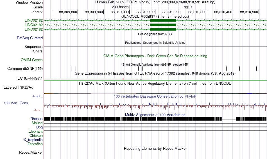Click the 88,309,800 coordinate label
The image size is (267, 159).
click(x=68, y=12)
